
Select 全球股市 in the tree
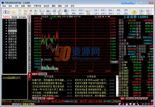[x=12, y=50]
